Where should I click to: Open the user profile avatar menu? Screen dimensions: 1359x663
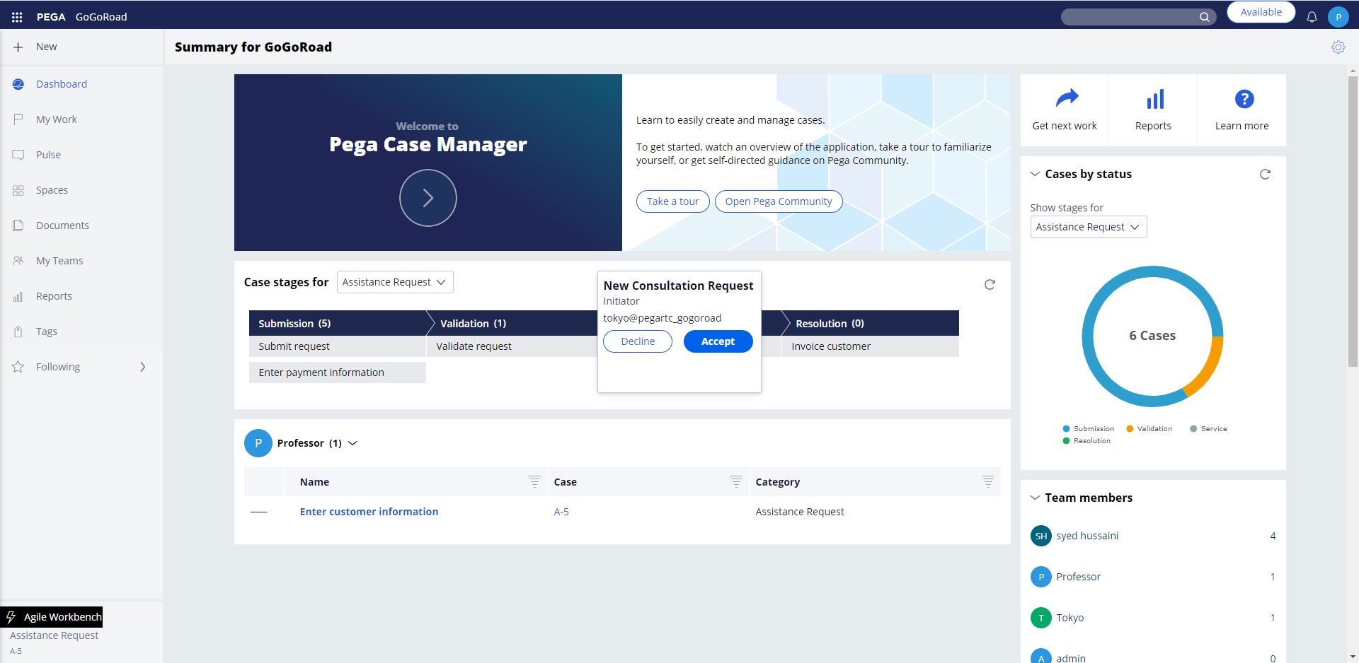coord(1338,17)
